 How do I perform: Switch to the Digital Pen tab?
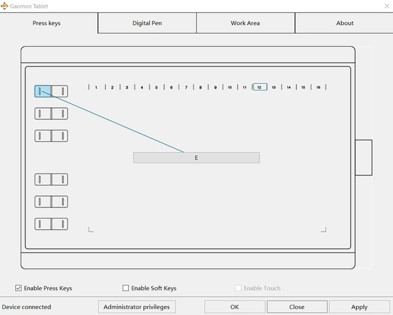click(x=147, y=23)
